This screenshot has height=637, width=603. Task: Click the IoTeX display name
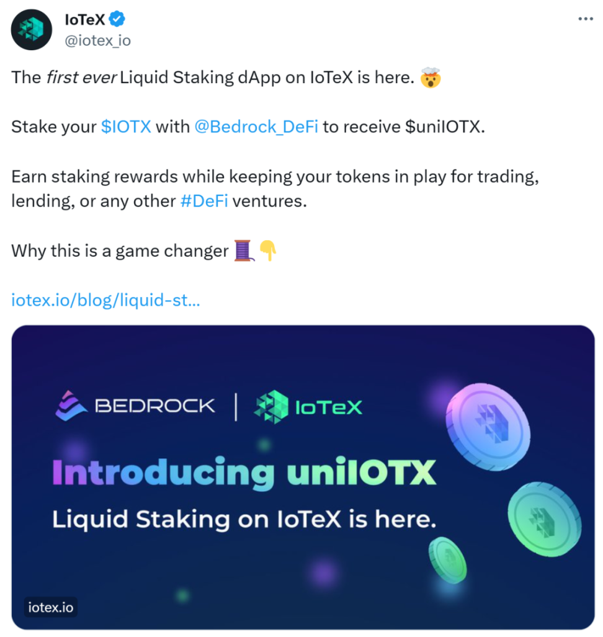pyautogui.click(x=85, y=19)
